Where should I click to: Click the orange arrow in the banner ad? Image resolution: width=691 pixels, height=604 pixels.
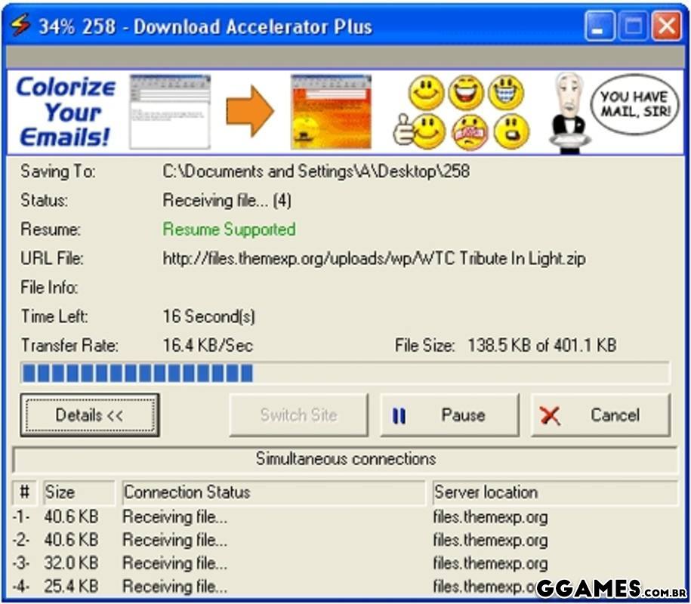249,111
